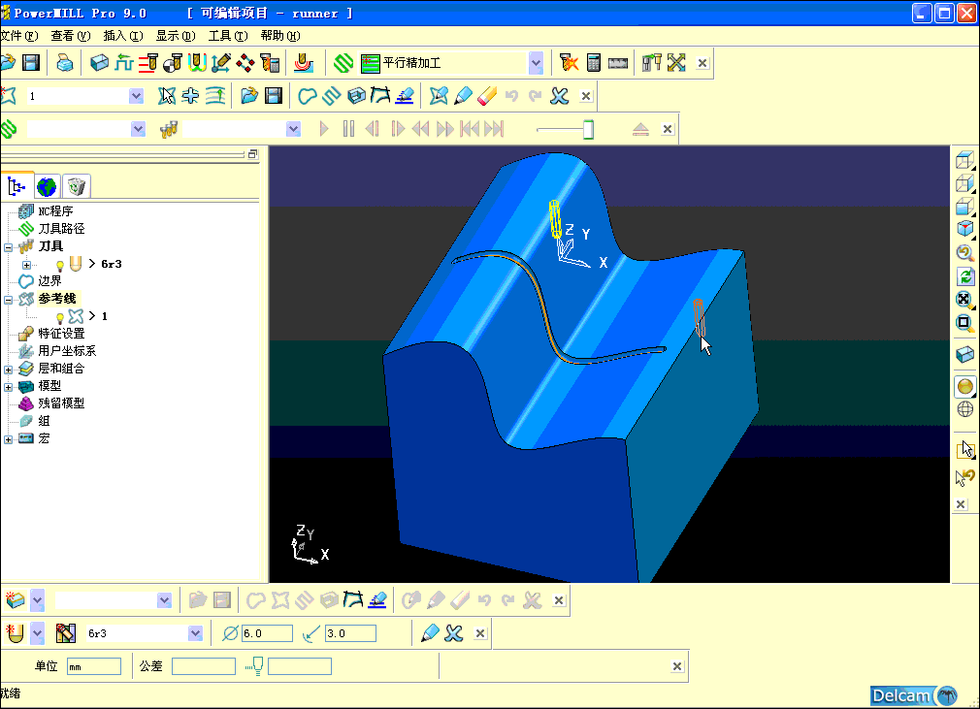The width and height of the screenshot is (980, 709).
Task: Open the 平行精加工 strategy dropdown
Action: coord(536,62)
